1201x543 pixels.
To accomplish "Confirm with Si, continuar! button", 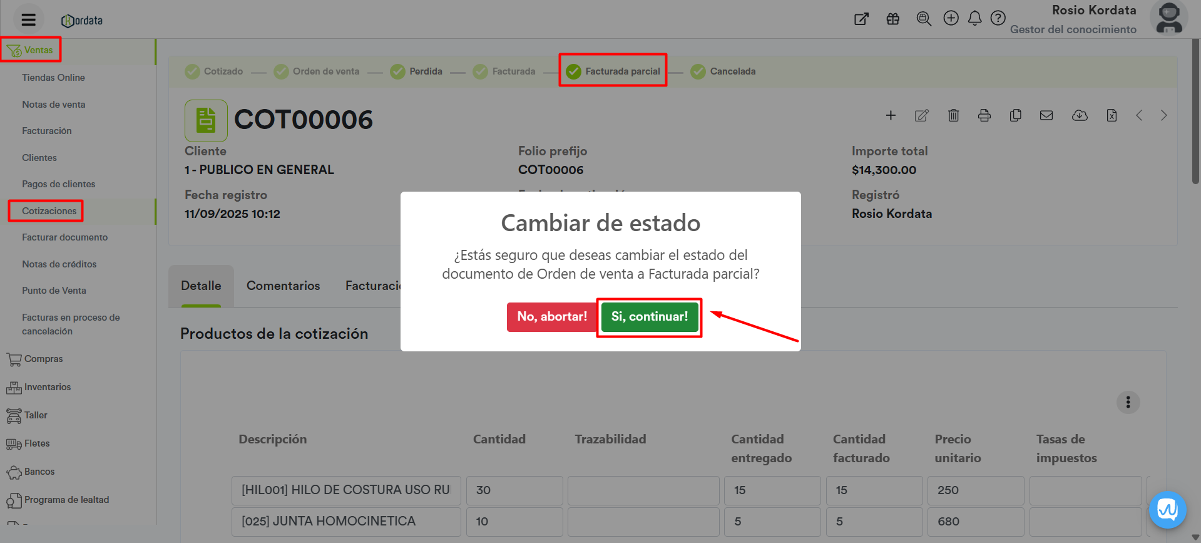I will coord(649,317).
